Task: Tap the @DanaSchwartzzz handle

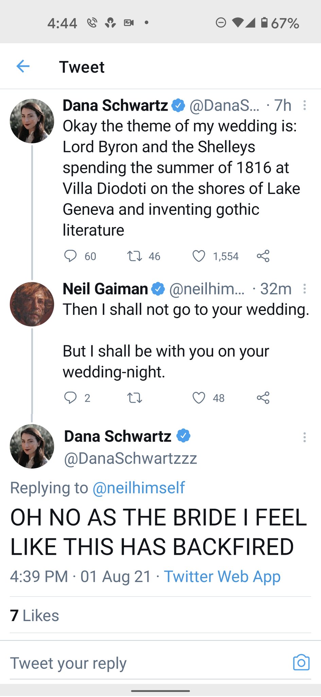Action: (130, 458)
